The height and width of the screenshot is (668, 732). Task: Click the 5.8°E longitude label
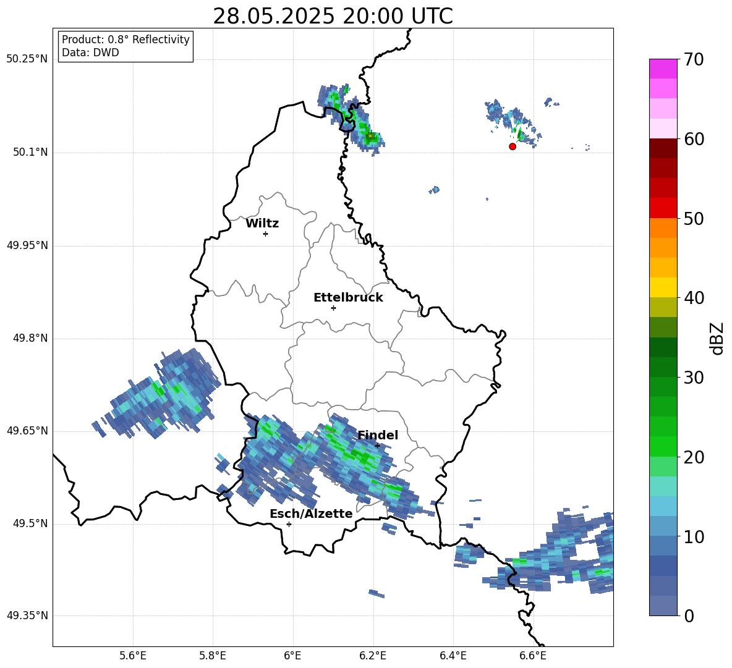(x=213, y=656)
